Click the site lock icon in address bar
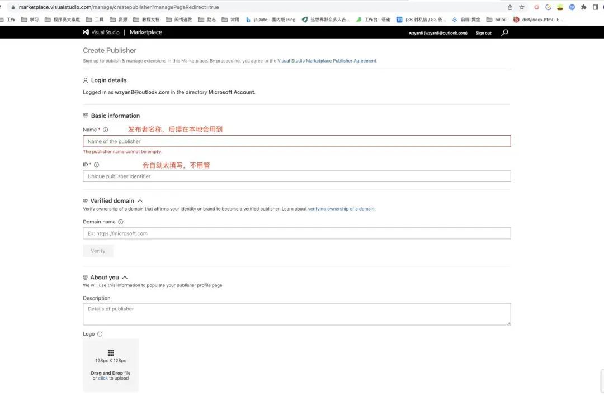This screenshot has width=604, height=397. 13,7
